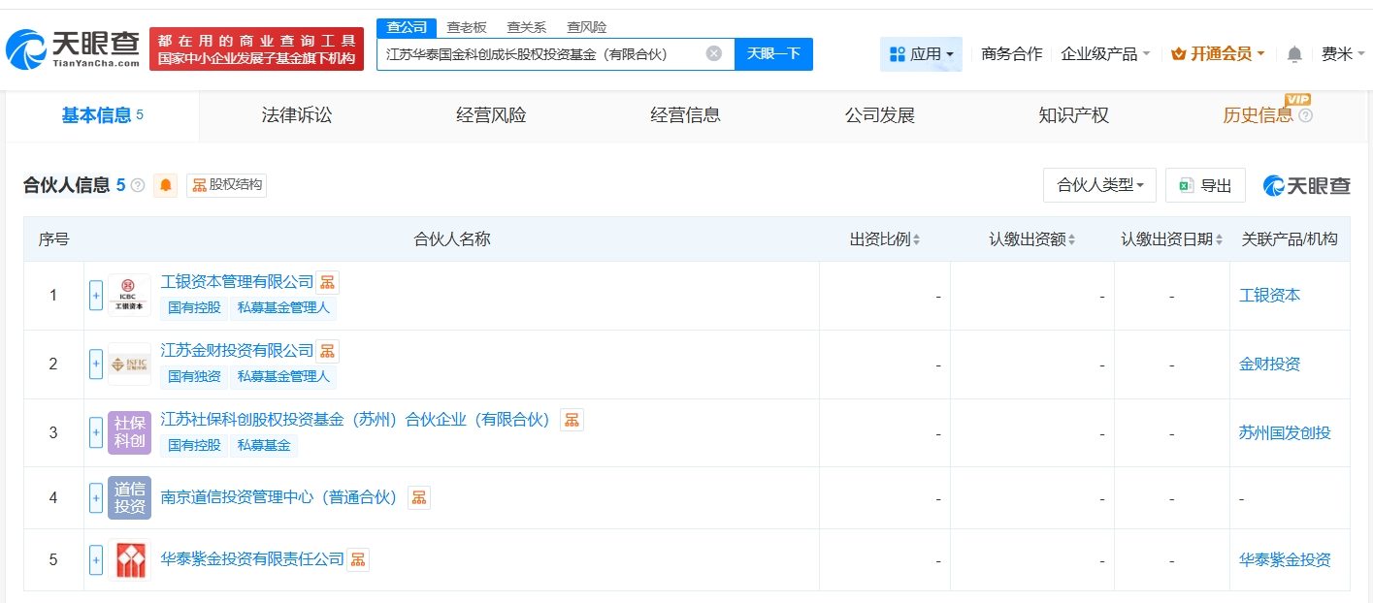Open the 应用 dropdown menu

coord(921,54)
